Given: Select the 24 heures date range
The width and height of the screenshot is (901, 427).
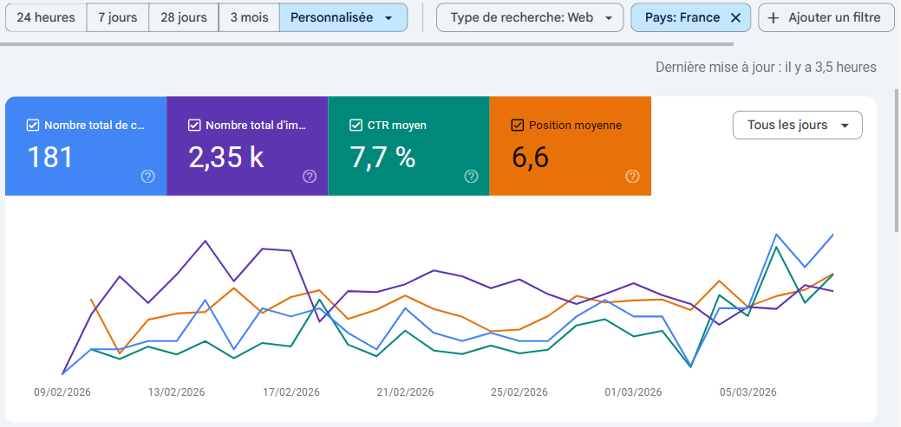Looking at the screenshot, I should (46, 17).
